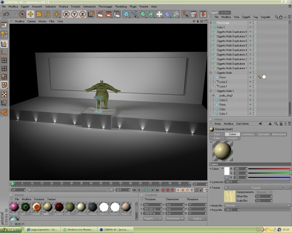The image size is (292, 233).
Task: Click the white Colore swatch
Action: tap(227, 171)
